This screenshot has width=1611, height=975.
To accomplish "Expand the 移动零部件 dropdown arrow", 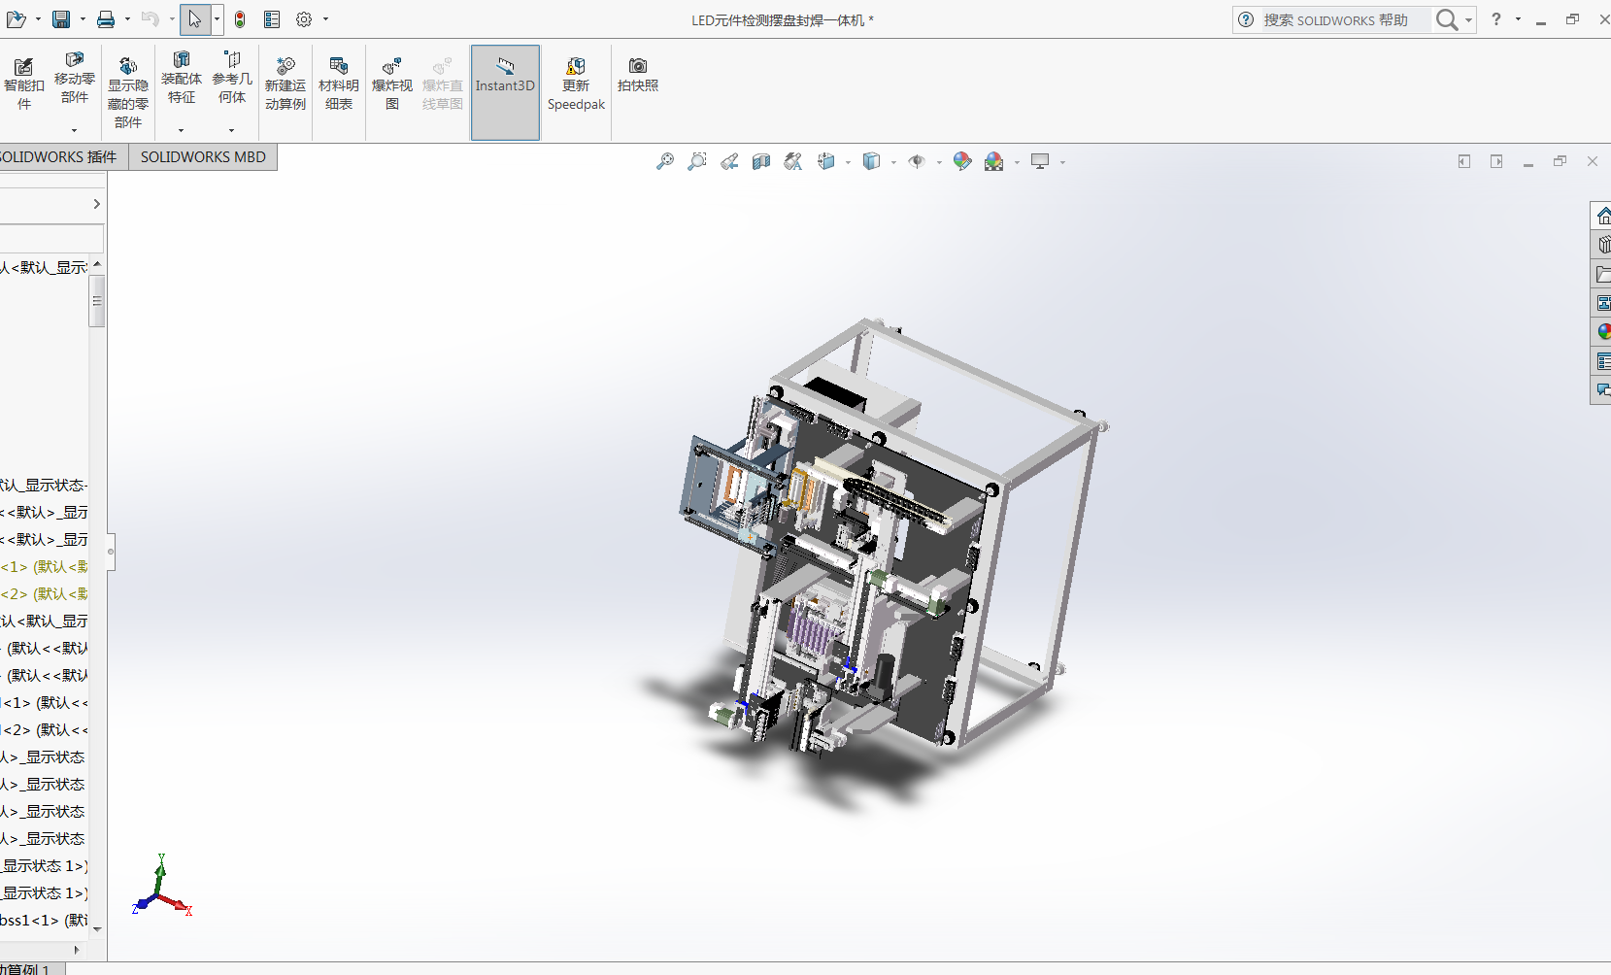I will click(74, 130).
